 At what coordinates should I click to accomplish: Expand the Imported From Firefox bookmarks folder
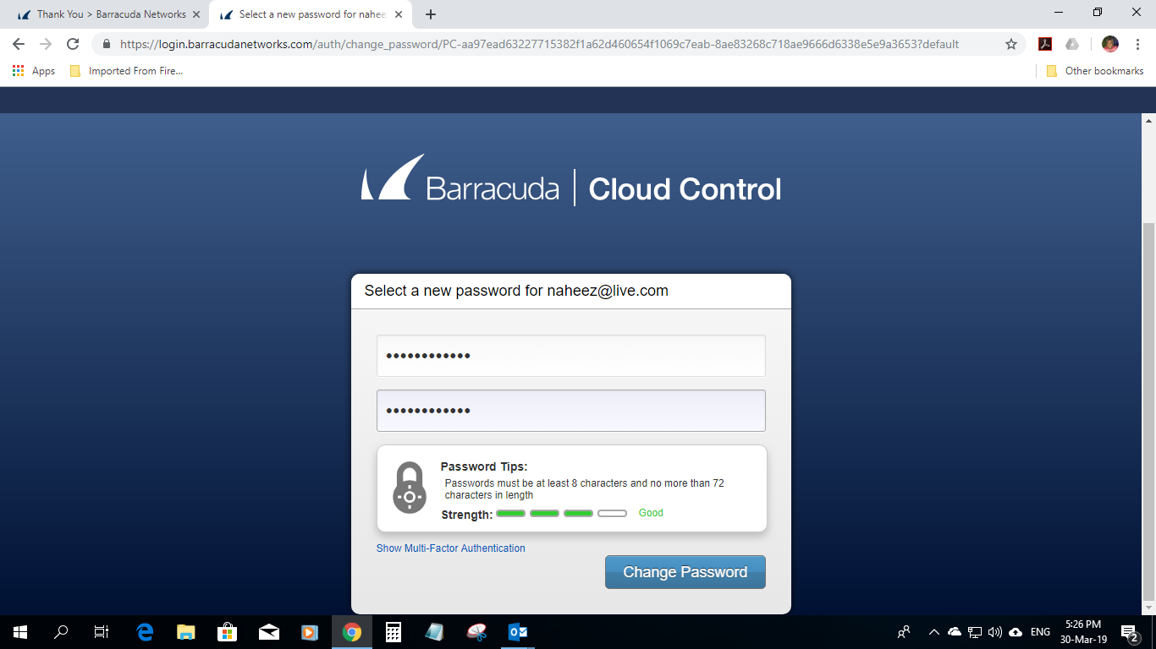(x=126, y=71)
